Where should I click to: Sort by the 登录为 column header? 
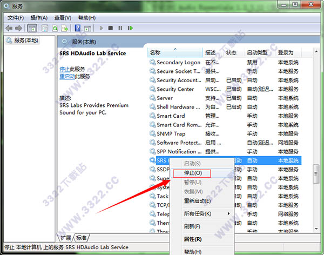(289, 52)
